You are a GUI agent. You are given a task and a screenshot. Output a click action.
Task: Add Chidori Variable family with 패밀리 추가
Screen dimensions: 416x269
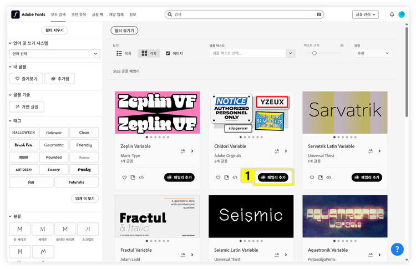(273, 177)
